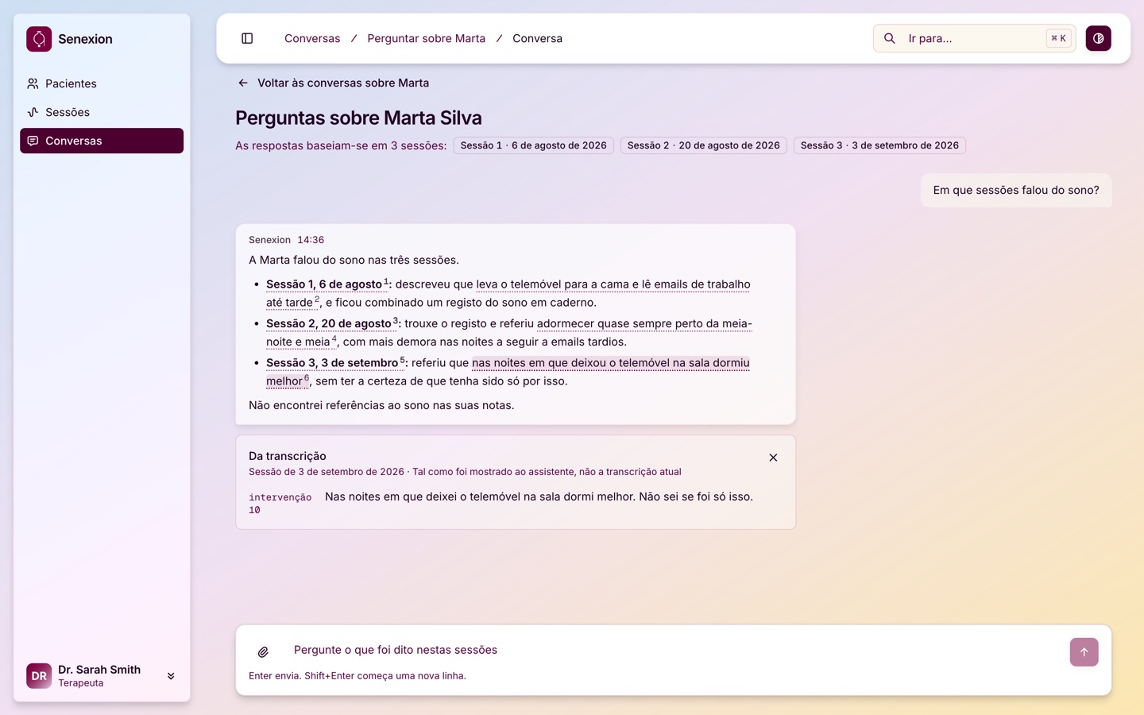
Task: Go to Conversas breadcrumb
Action: (312, 38)
